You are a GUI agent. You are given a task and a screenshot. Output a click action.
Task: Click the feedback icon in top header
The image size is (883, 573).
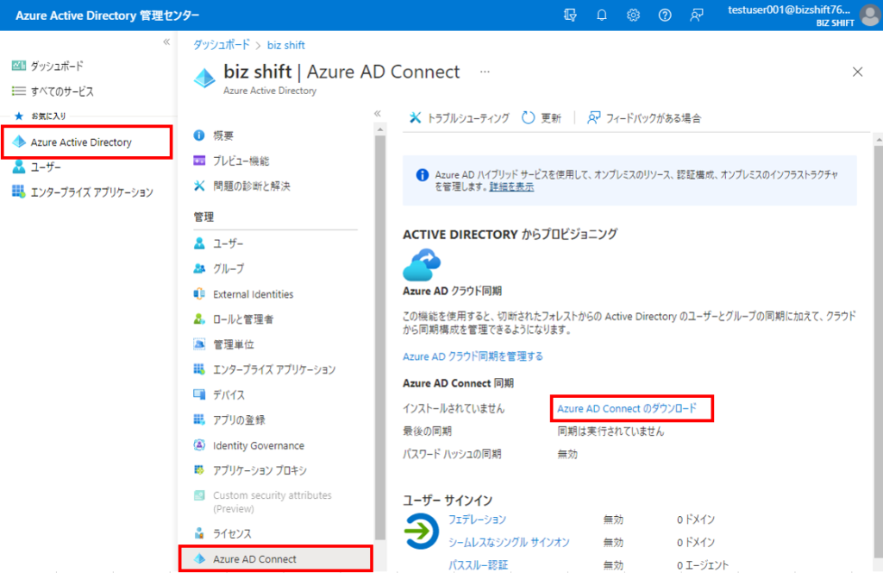coord(697,16)
